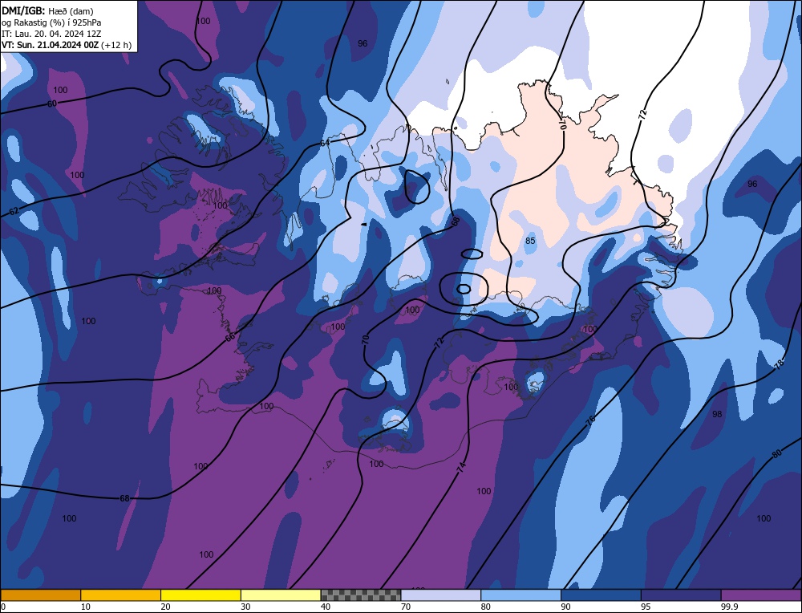Click the purple above-99.9 legend swatch
This screenshot has width=802, height=613.
point(761,595)
